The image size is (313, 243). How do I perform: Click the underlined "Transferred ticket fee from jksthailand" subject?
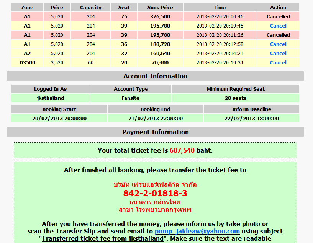pos(103,238)
